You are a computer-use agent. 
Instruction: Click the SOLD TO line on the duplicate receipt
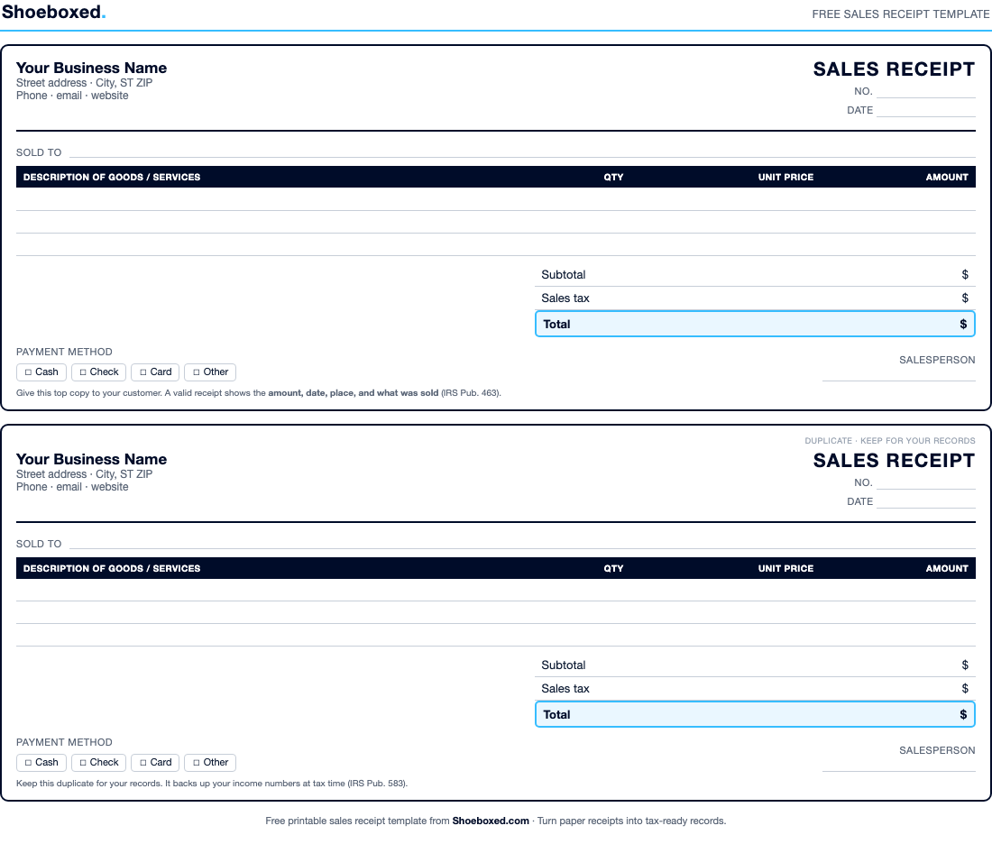[522, 543]
